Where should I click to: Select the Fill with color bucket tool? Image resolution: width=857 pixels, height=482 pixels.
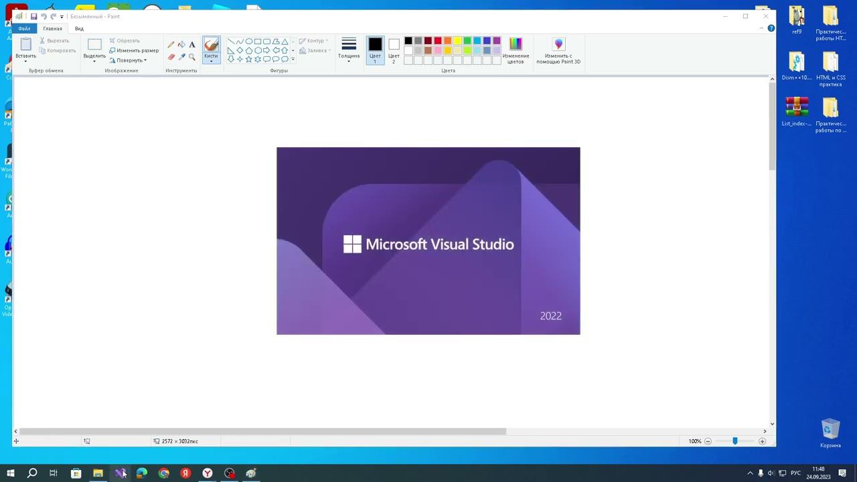181,45
